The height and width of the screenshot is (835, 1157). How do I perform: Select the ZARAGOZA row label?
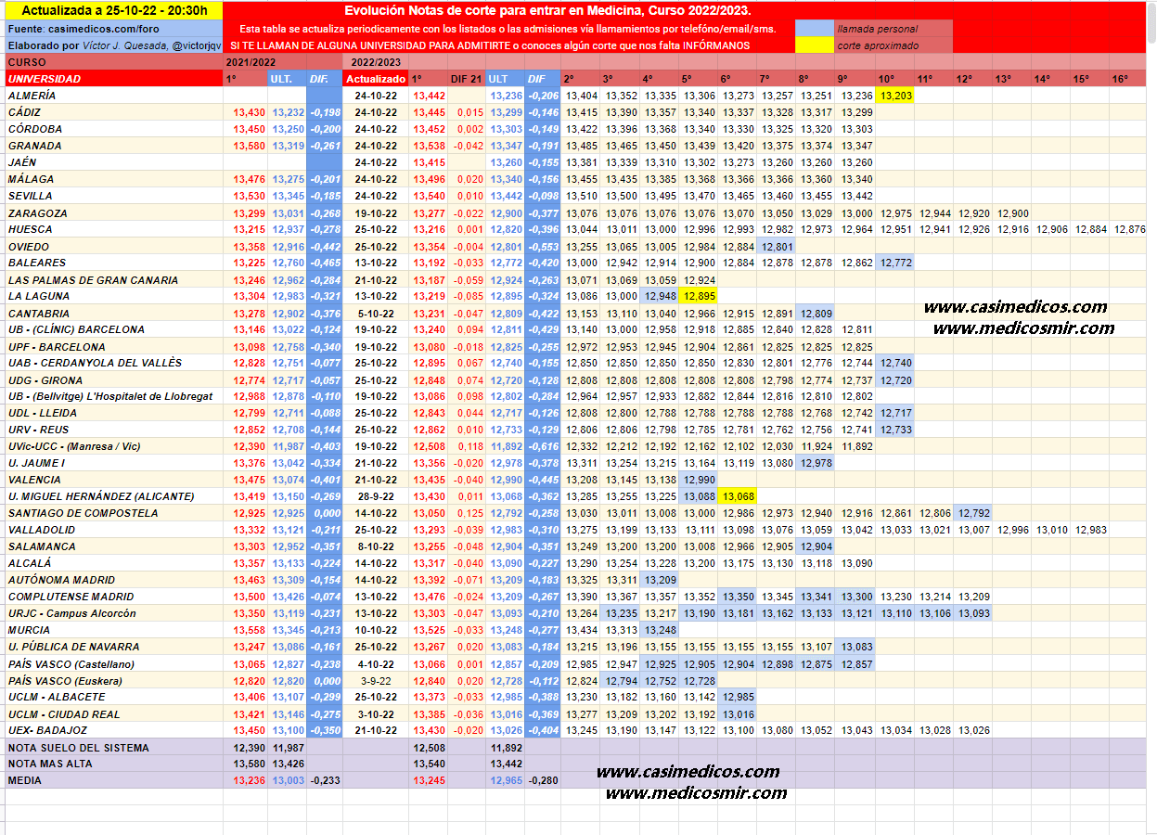click(x=37, y=212)
